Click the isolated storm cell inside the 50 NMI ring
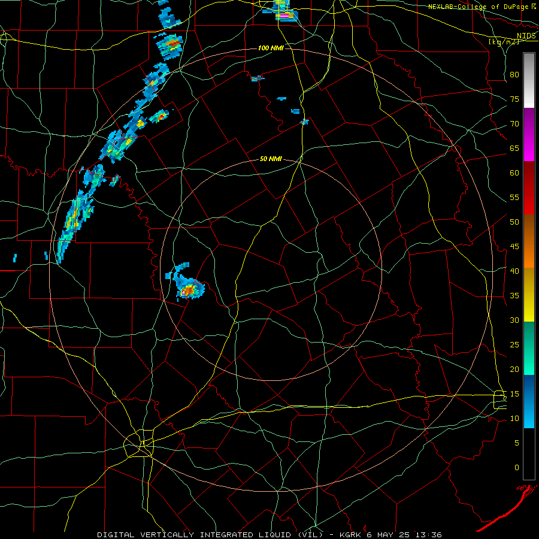 (186, 282)
